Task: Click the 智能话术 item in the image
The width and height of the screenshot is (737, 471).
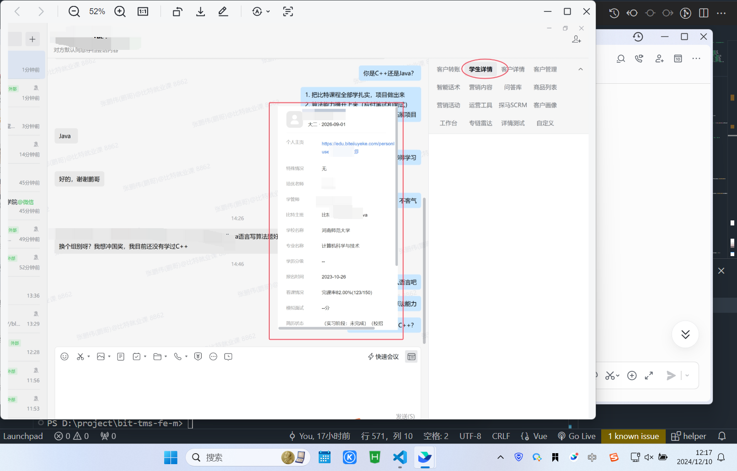Action: pos(448,87)
